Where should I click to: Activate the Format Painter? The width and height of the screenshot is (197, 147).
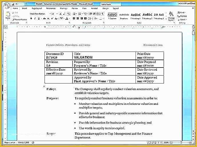(20, 20)
